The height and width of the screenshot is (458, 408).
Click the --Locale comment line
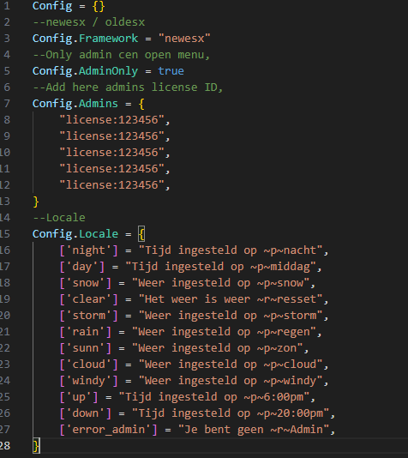pyautogui.click(x=59, y=218)
